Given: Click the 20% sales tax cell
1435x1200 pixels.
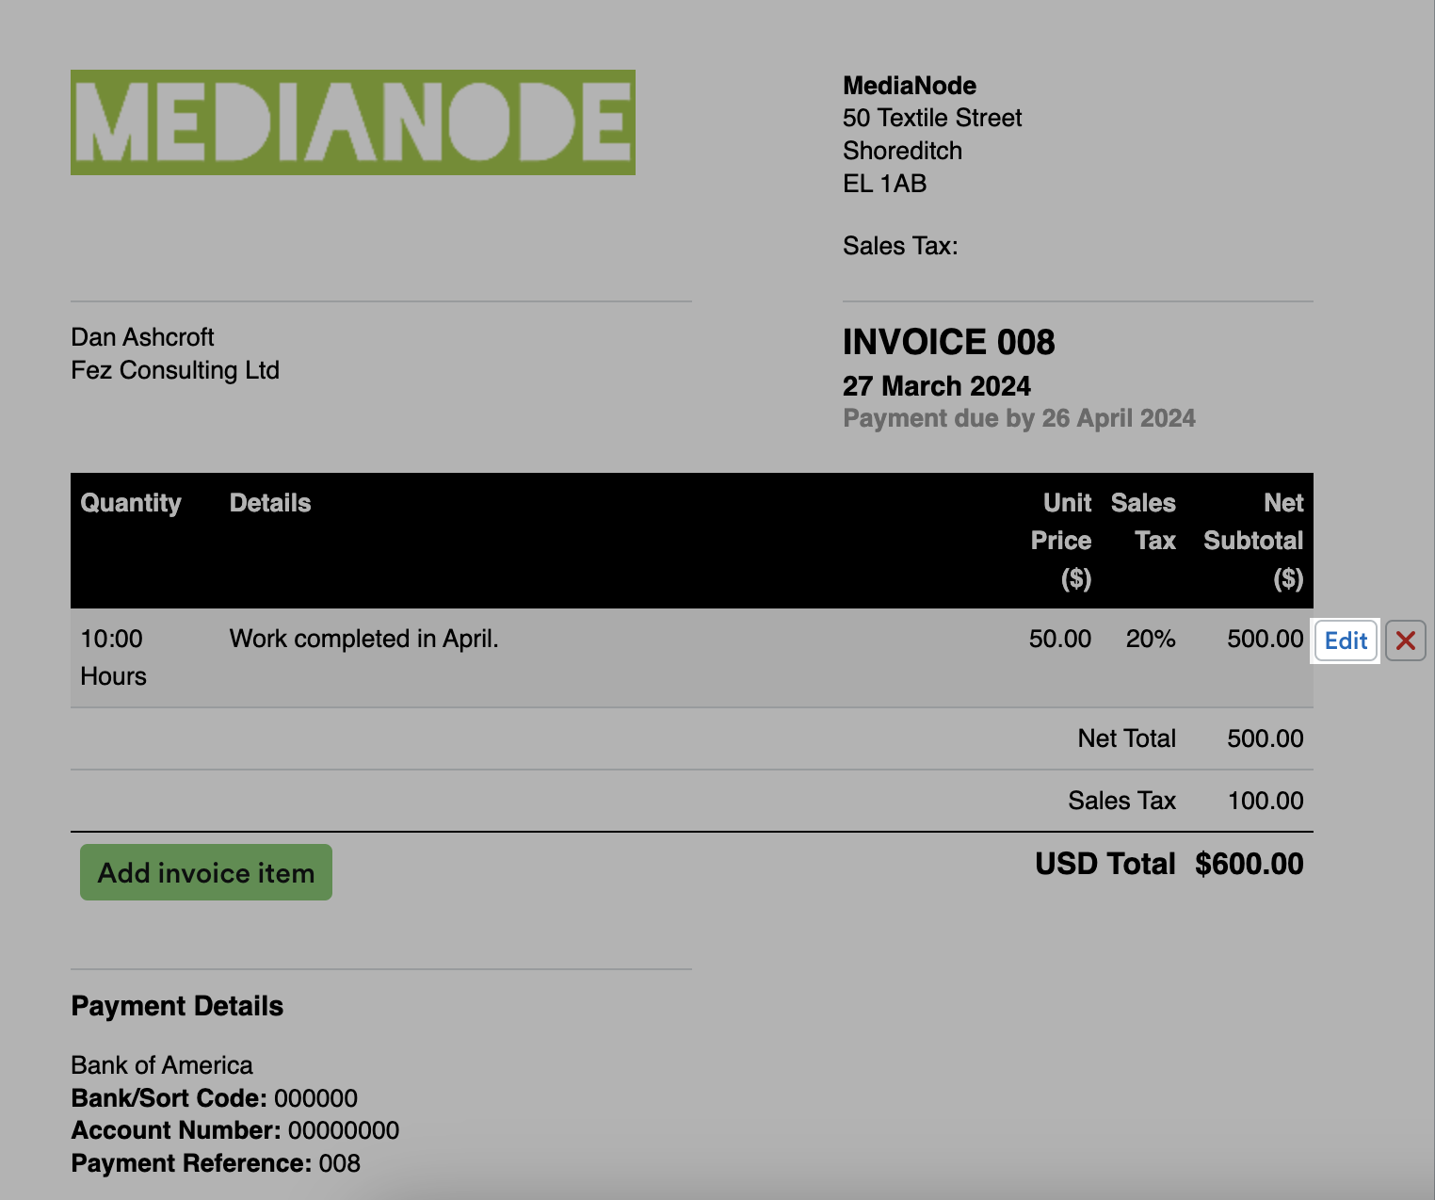Looking at the screenshot, I should 1150,640.
